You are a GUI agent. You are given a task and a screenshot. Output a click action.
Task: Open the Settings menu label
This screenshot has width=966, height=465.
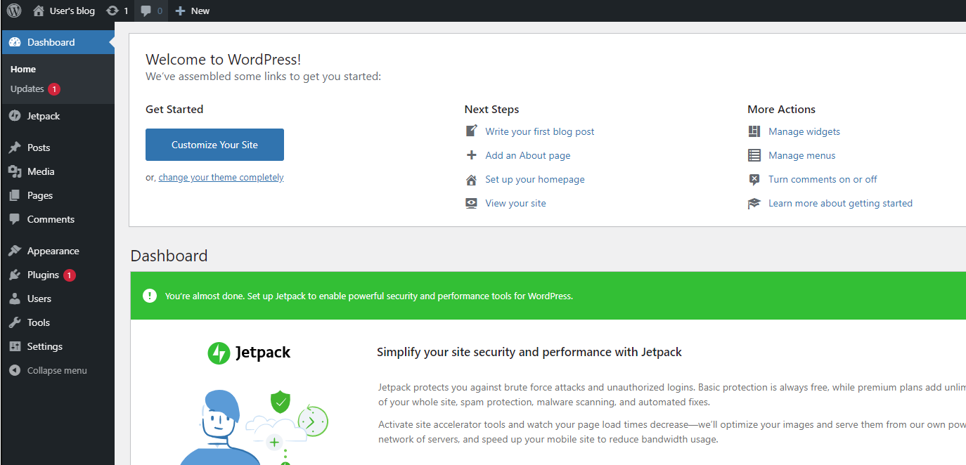point(45,346)
